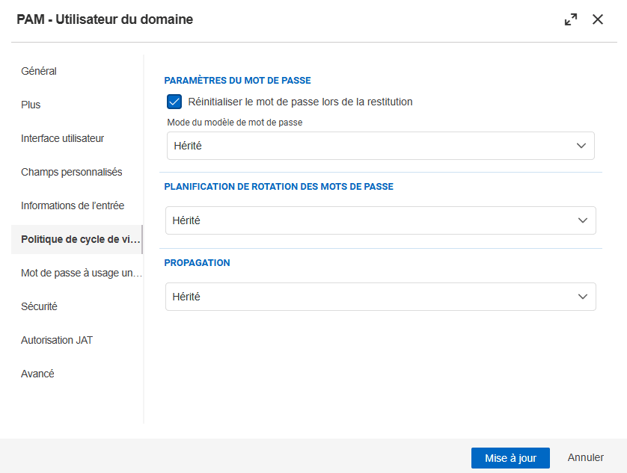The image size is (627, 473).
Task: Open the 'Mode du modèle de mot de passe' dropdown
Action: click(380, 146)
